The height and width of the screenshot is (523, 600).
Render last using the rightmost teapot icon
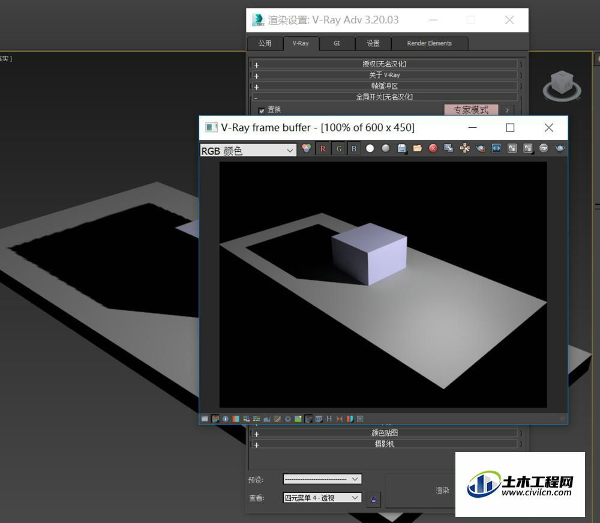pyautogui.click(x=560, y=148)
